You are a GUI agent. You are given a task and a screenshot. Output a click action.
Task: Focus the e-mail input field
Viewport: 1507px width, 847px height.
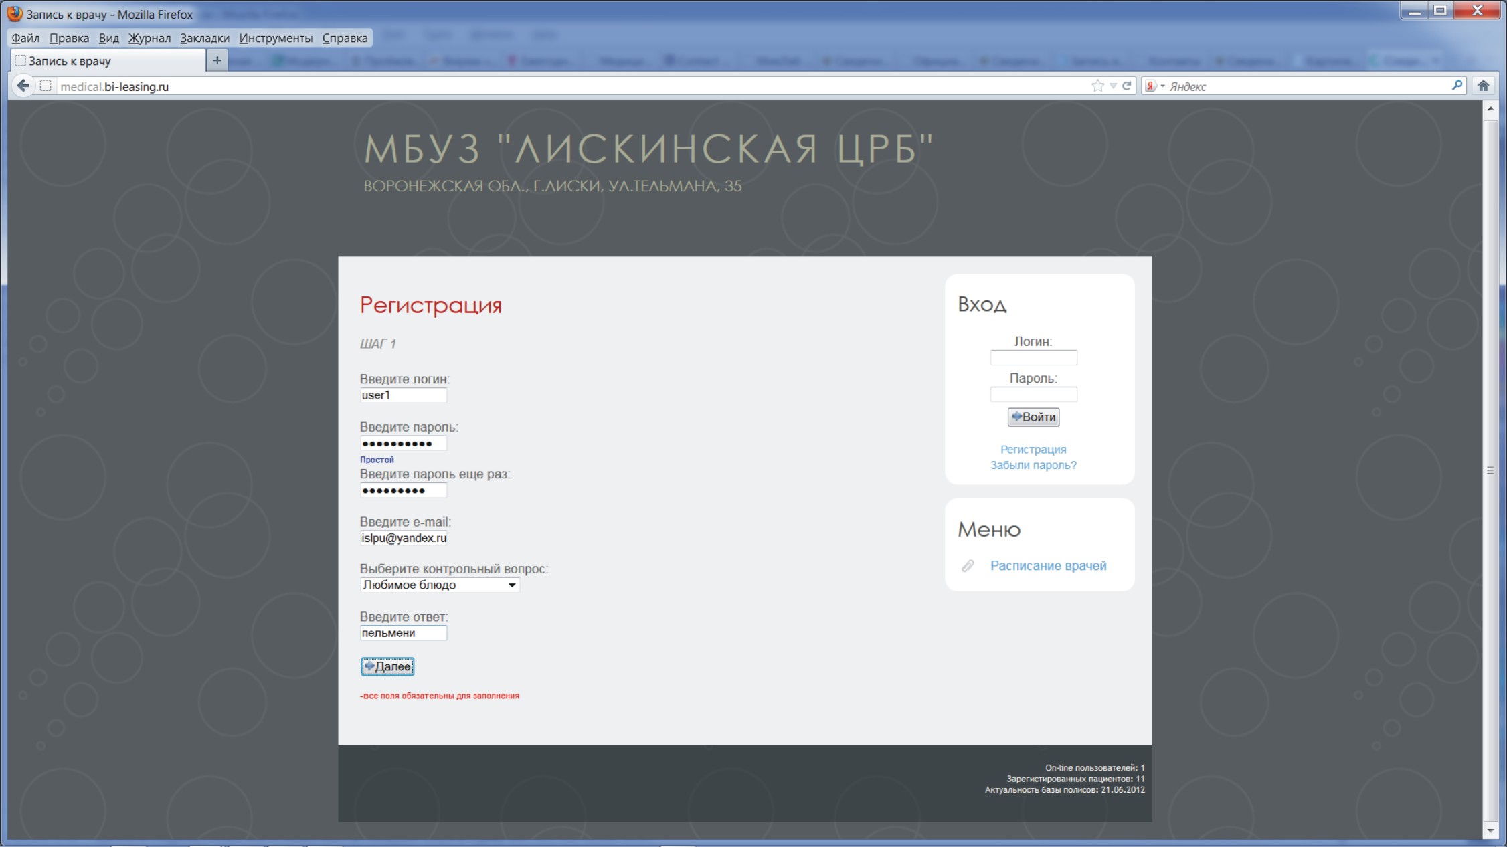[404, 538]
